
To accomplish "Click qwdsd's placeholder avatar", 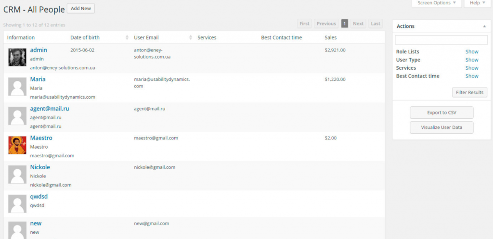I will 17,204.
